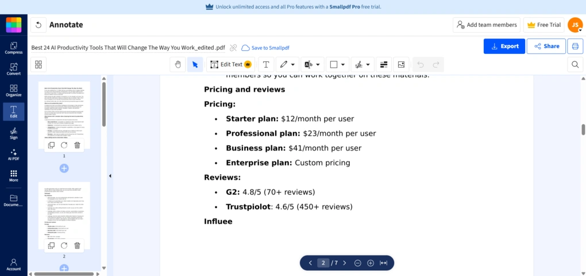Add a page after page 1

64,168
